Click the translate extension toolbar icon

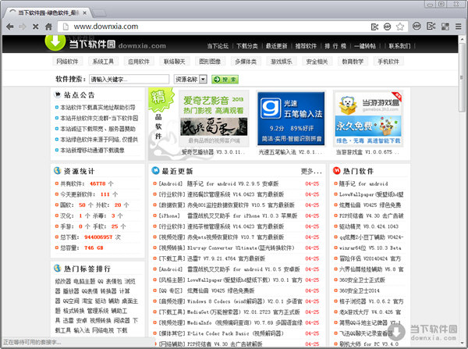pyautogui.click(x=431, y=27)
